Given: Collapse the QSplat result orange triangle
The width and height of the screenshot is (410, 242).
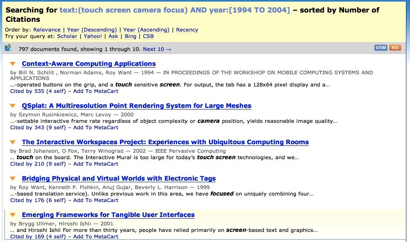Looking at the screenshot, I should pyautogui.click(x=13, y=106).
